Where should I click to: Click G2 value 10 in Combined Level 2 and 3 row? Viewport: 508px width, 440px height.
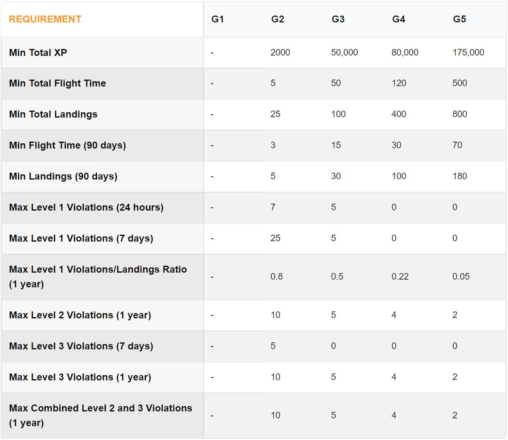pos(275,416)
